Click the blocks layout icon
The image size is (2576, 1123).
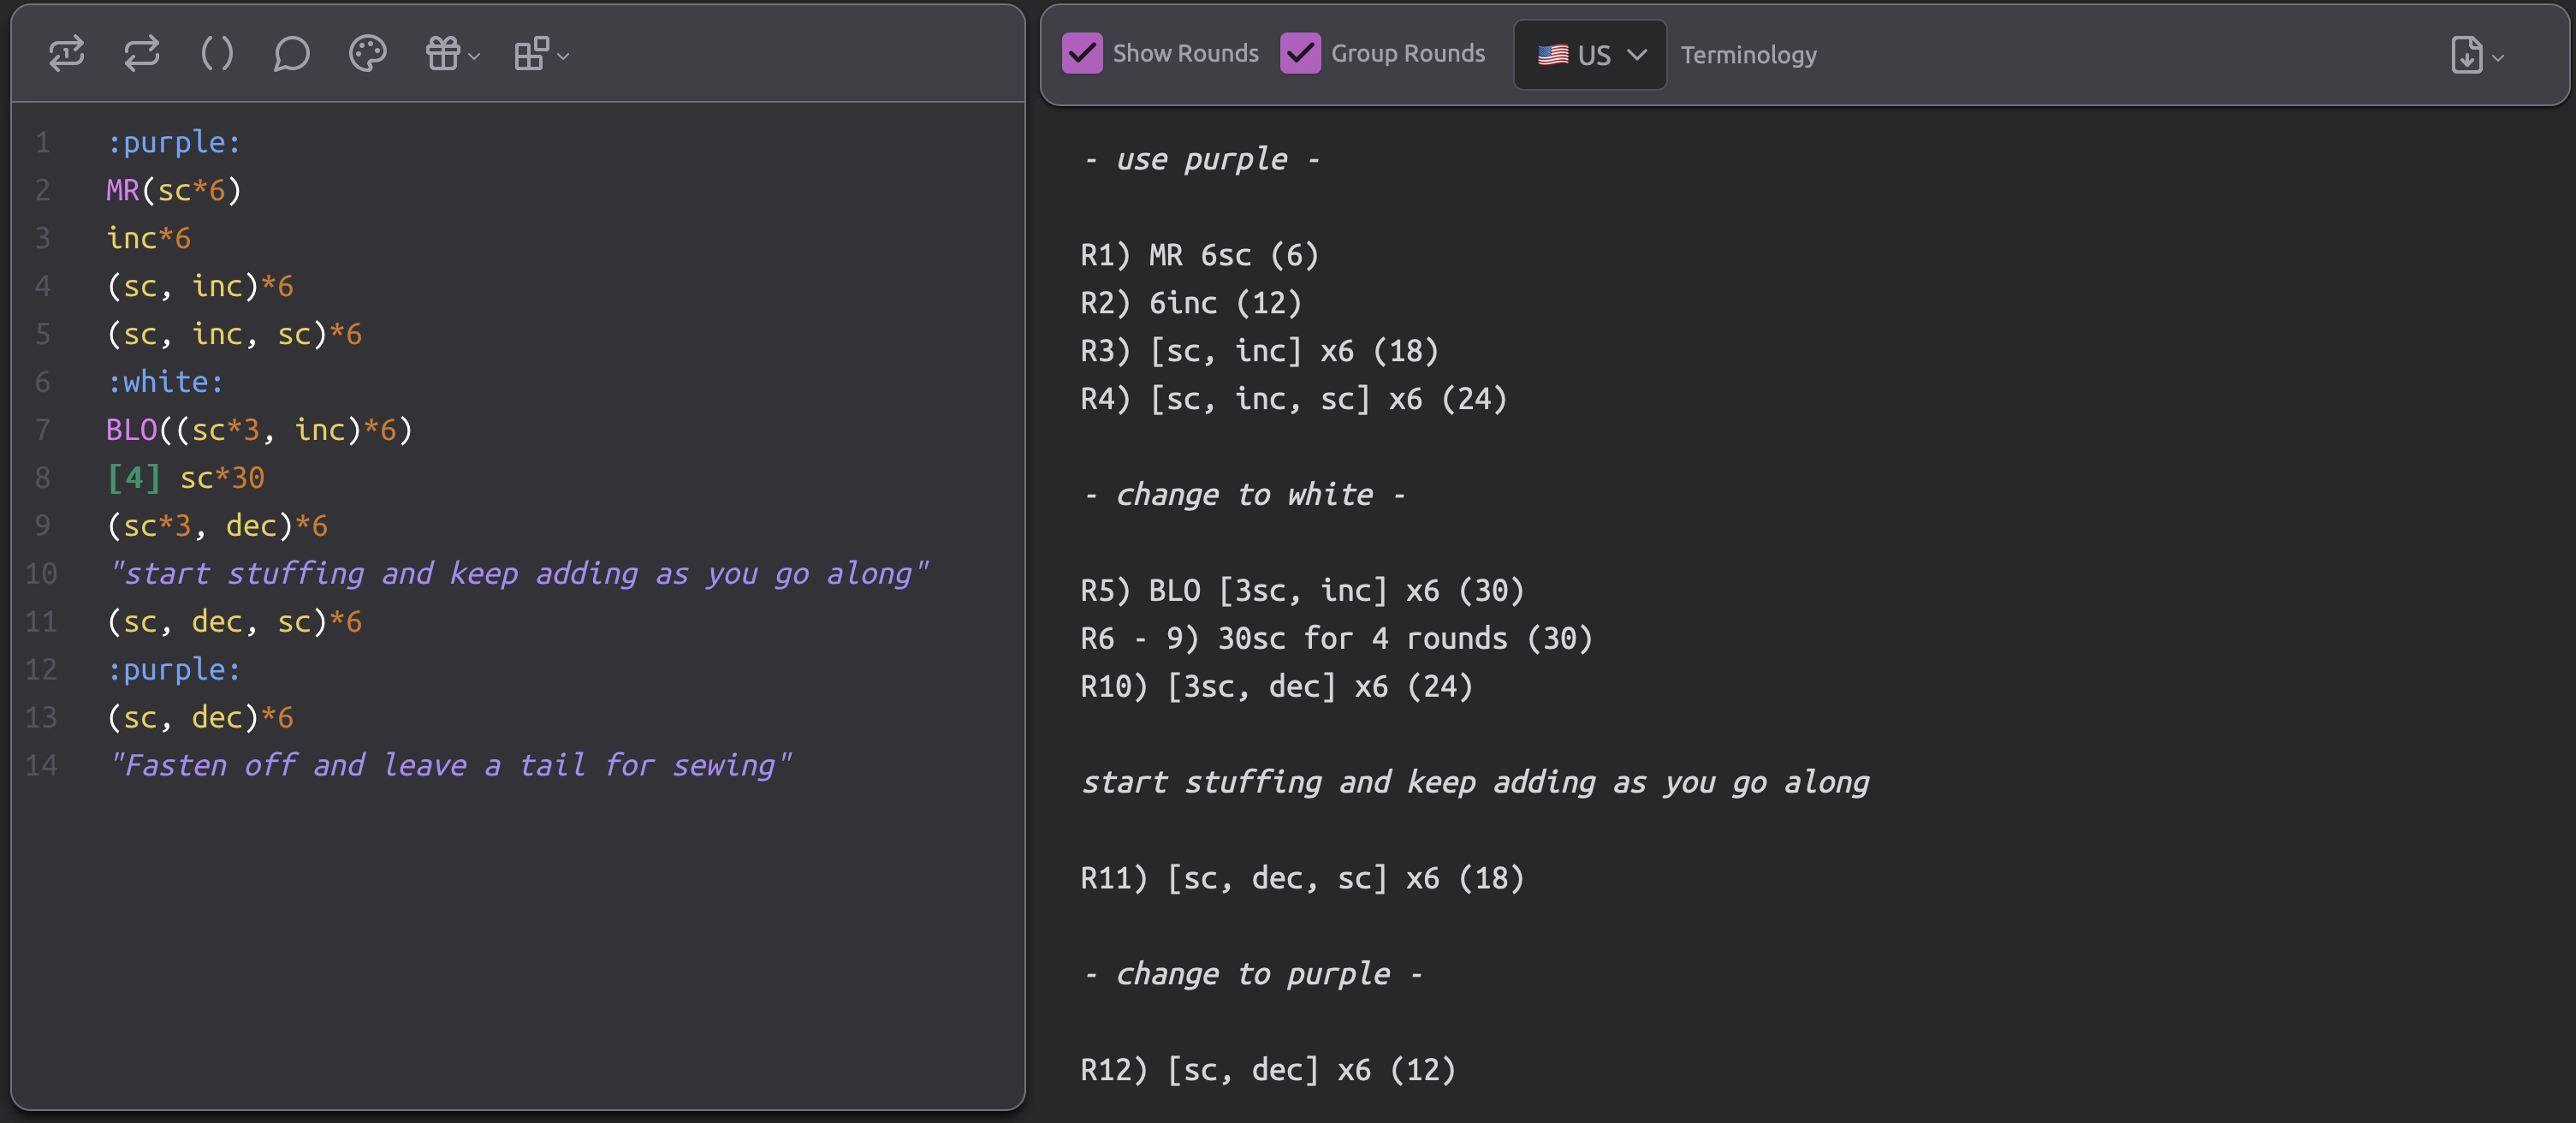(533, 54)
